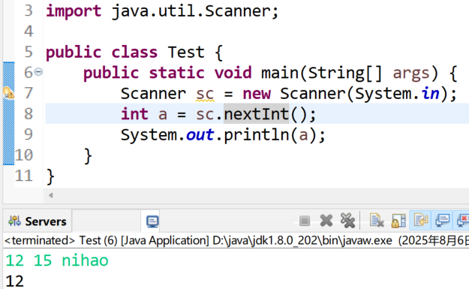Click the italic 'in' field on line 7
The width and height of the screenshot is (469, 289).
[430, 93]
